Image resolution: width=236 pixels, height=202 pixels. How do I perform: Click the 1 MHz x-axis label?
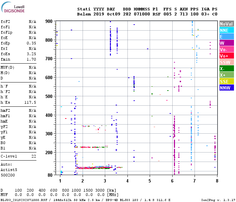coord(60,181)
